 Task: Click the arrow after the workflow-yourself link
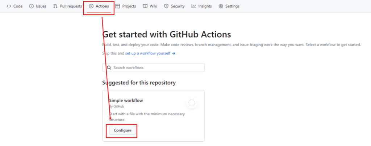coord(174,53)
